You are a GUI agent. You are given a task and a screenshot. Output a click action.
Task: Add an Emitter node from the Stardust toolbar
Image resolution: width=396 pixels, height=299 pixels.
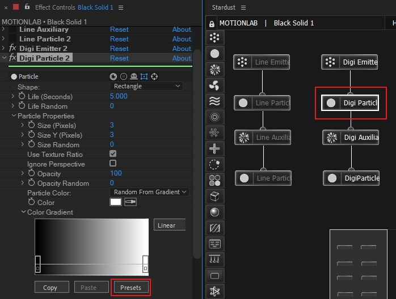click(214, 38)
